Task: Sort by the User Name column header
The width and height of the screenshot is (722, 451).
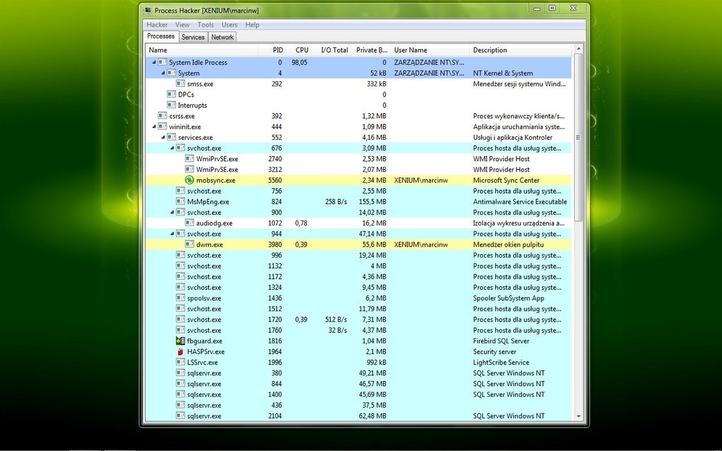Action: coord(430,50)
